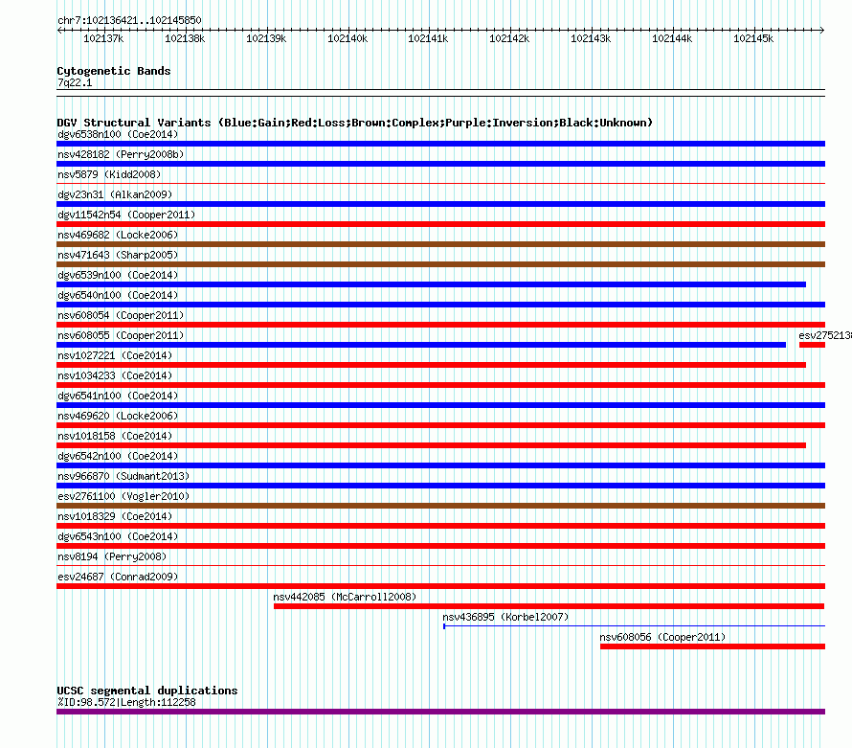Click the thin red line under nsv8194
Screen dimensions: 852x748
pos(440,566)
